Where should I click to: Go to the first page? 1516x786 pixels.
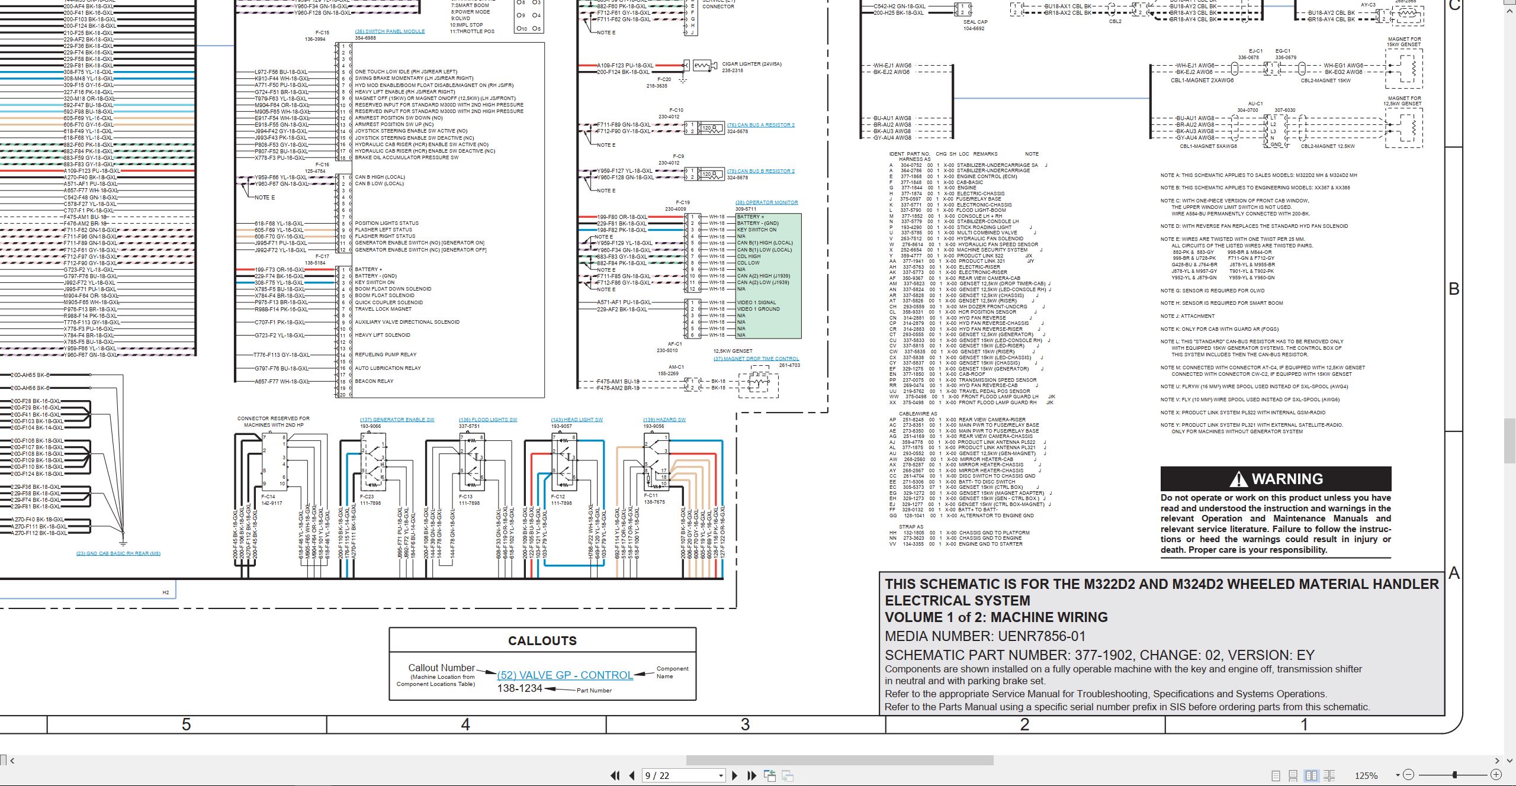615,775
